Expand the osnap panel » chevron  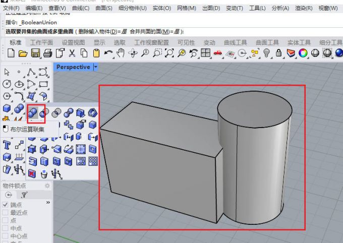48,203
